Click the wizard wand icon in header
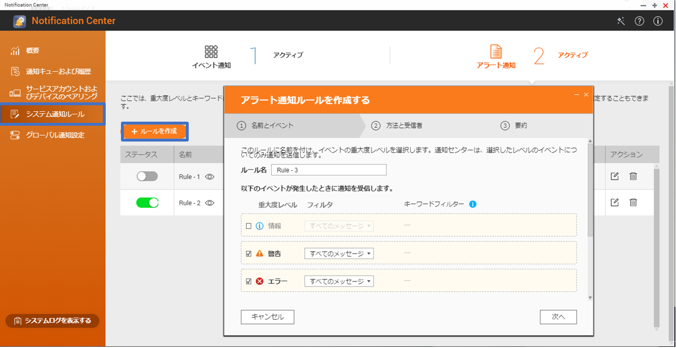The image size is (676, 348). pyautogui.click(x=621, y=21)
